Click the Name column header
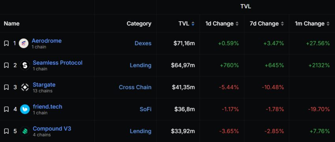The image size is (335, 142). (x=11, y=24)
